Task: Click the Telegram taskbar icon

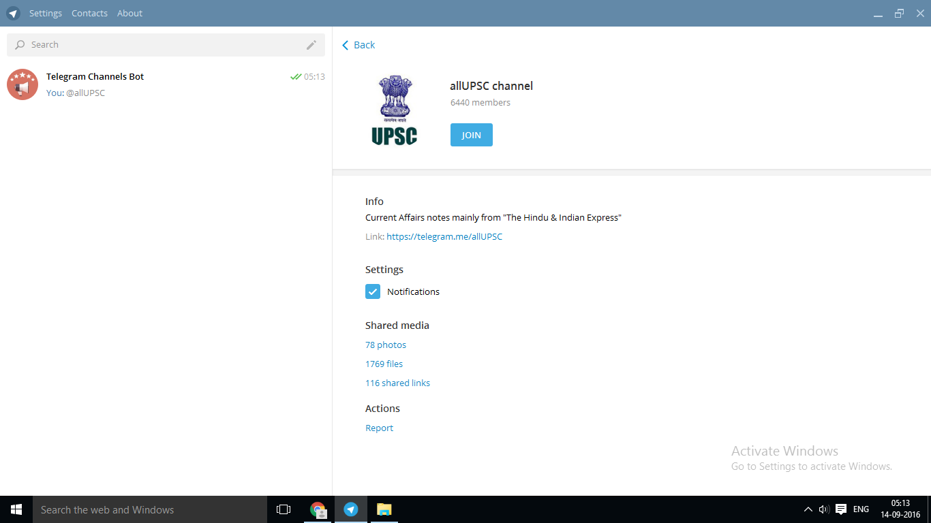Action: point(351,509)
